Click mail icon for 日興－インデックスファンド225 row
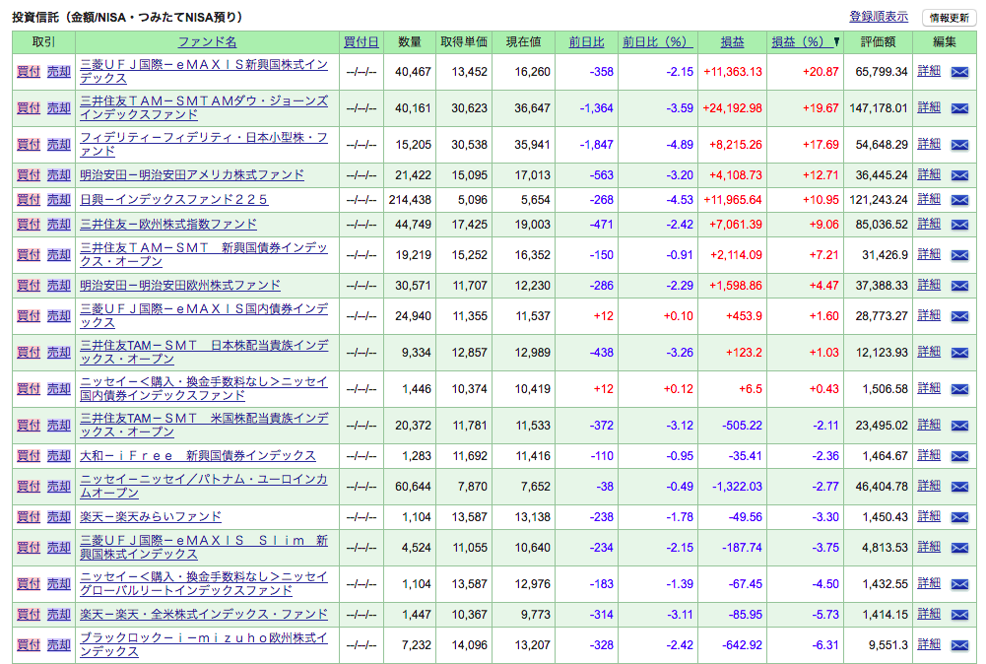Image resolution: width=986 pixels, height=664 pixels. [959, 200]
